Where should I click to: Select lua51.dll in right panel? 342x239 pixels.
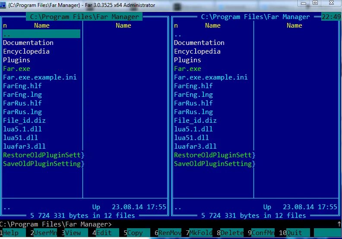(191, 137)
